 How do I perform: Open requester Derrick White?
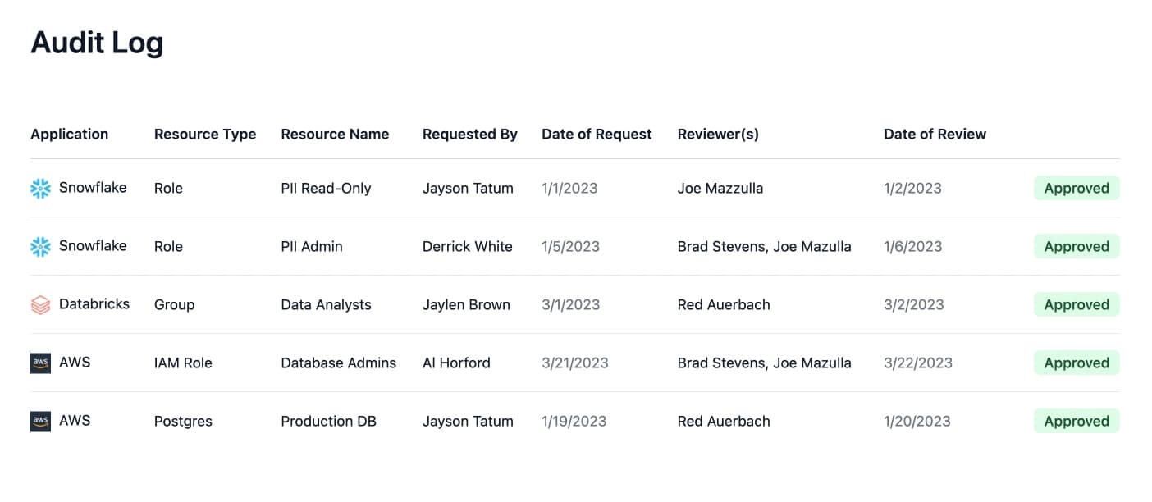coord(467,247)
